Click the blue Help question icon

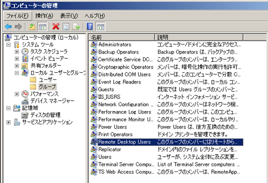tap(90, 27)
